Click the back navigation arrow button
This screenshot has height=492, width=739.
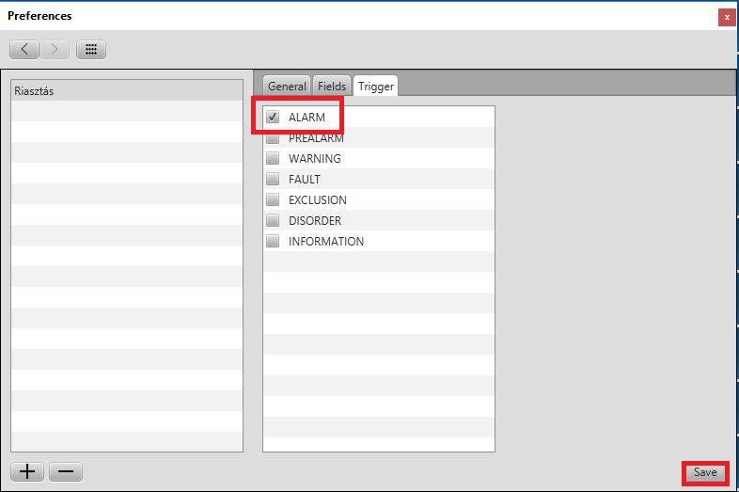(x=24, y=50)
